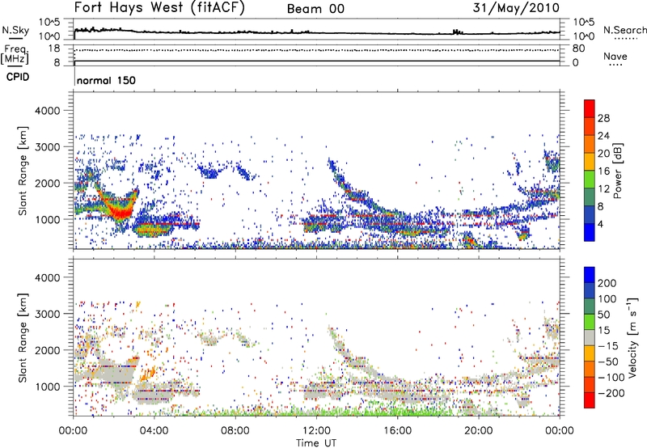Pick the light green velocity colorbar segment
Viewport: 647px width, 448px height.
coord(590,322)
